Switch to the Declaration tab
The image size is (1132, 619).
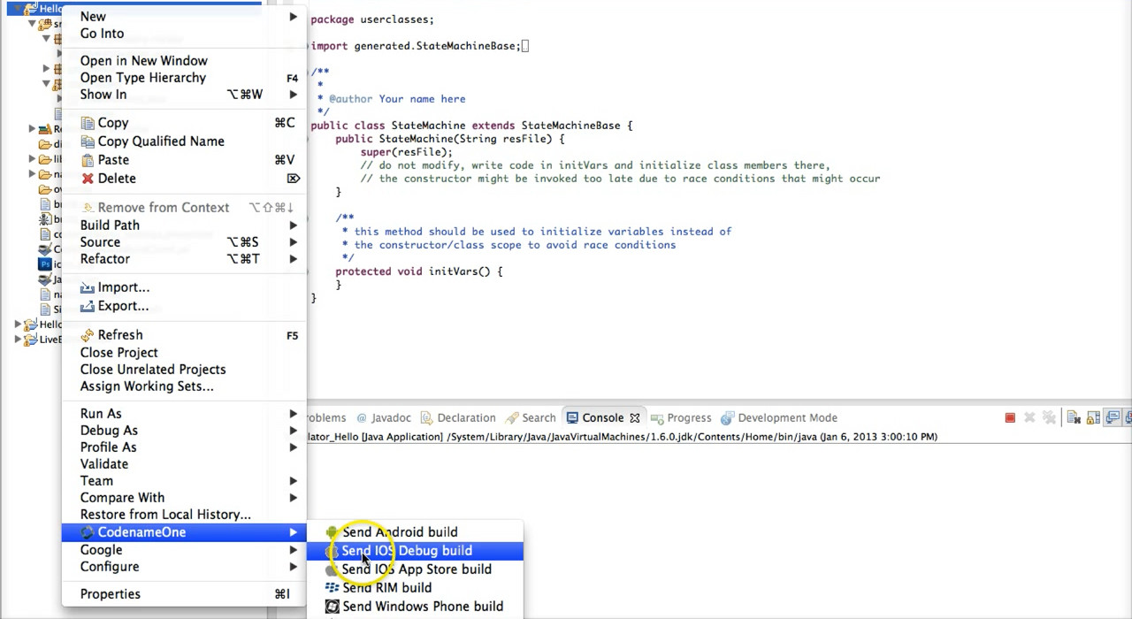click(458, 418)
